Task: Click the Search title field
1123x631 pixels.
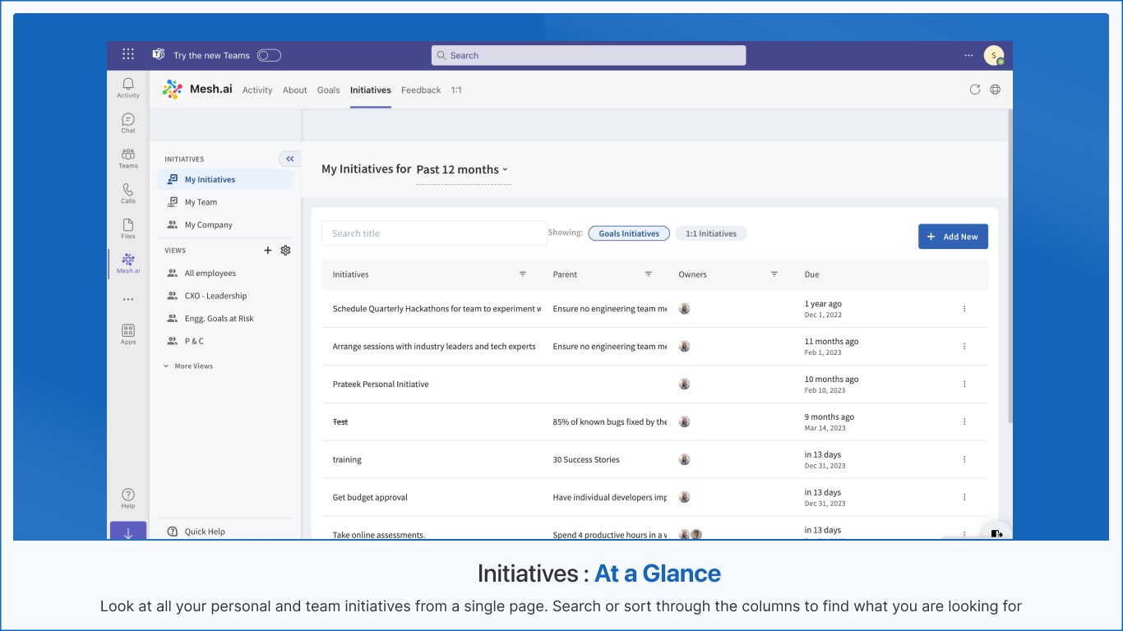Action: click(x=434, y=233)
